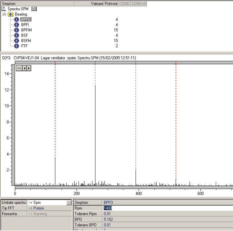The width and height of the screenshot is (233, 231).
Task: Click the bearing icon next to BPFI
Action: [17, 25]
